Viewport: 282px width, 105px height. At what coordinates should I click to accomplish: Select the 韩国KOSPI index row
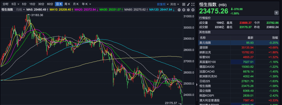pyautogui.click(x=239, y=96)
